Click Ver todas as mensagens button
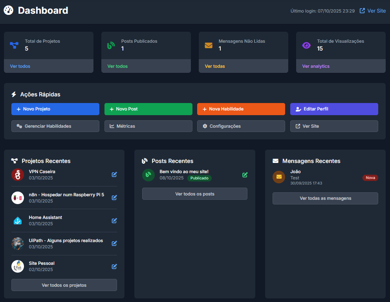 (x=325, y=198)
